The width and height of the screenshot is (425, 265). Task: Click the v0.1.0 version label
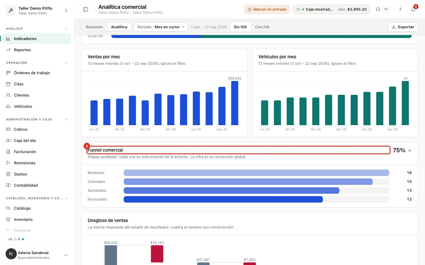14,239
